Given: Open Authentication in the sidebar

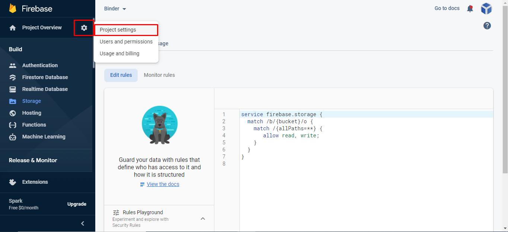Looking at the screenshot, I should (x=40, y=65).
